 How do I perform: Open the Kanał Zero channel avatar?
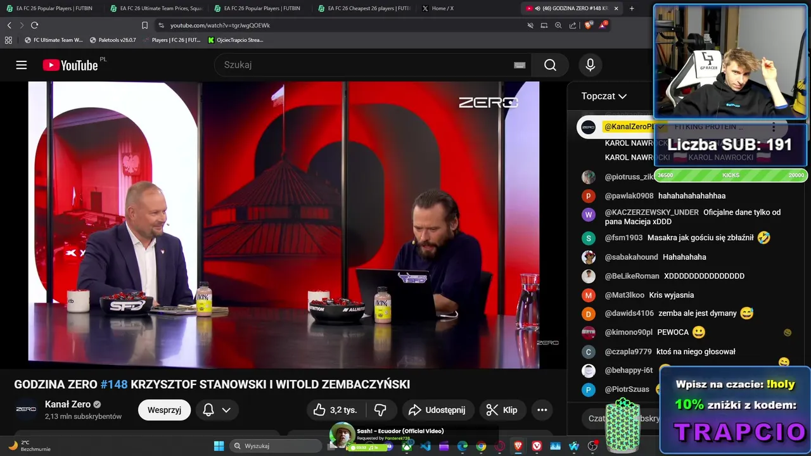pyautogui.click(x=26, y=410)
